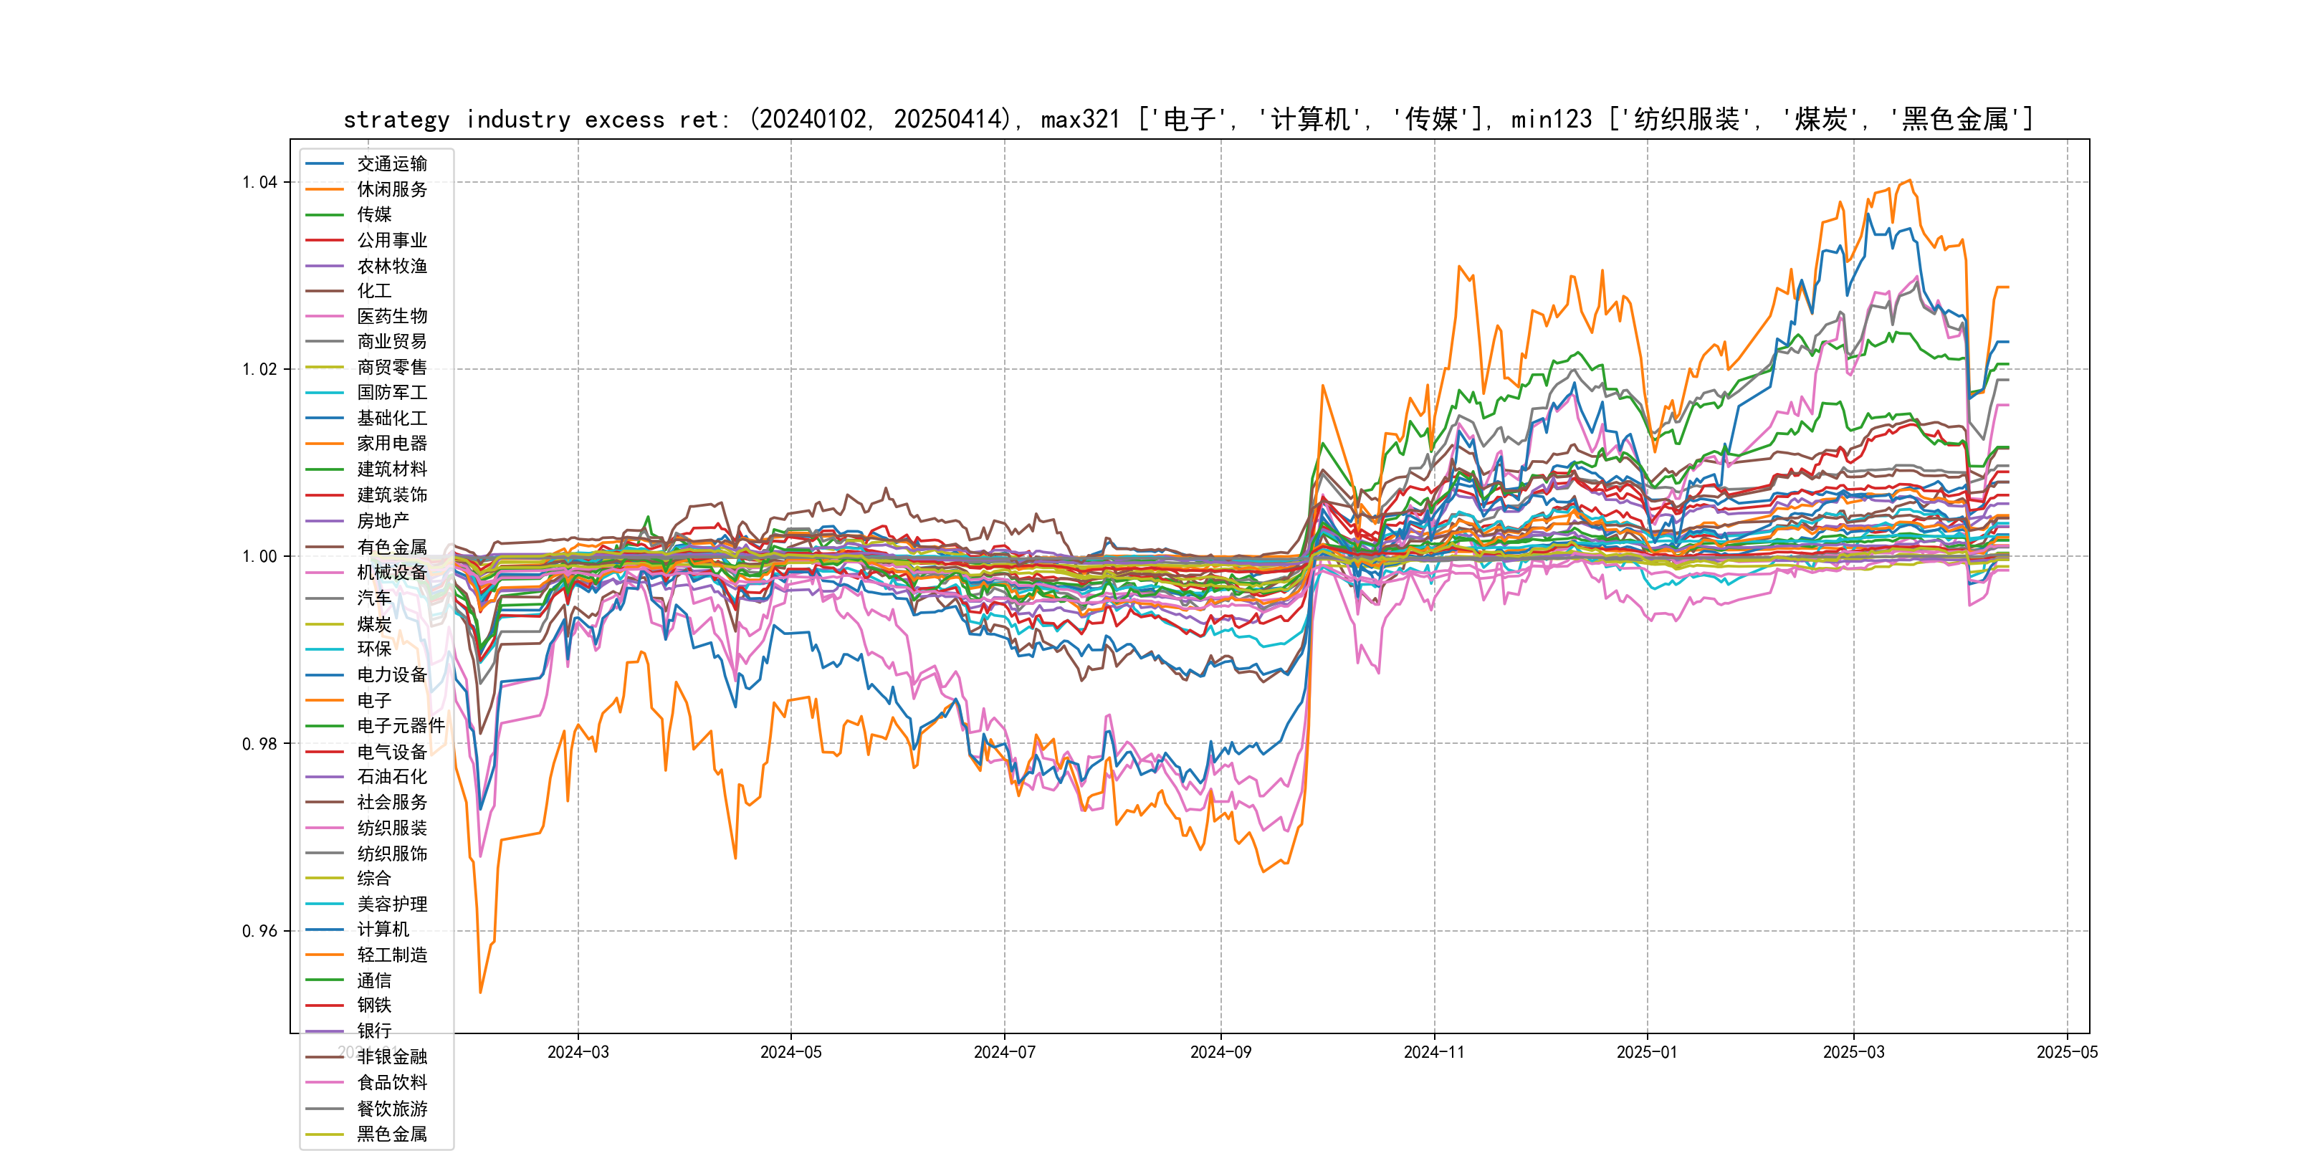The image size is (2322, 1161).
Task: Select the 黑色金属 legend entry
Action: (391, 1134)
